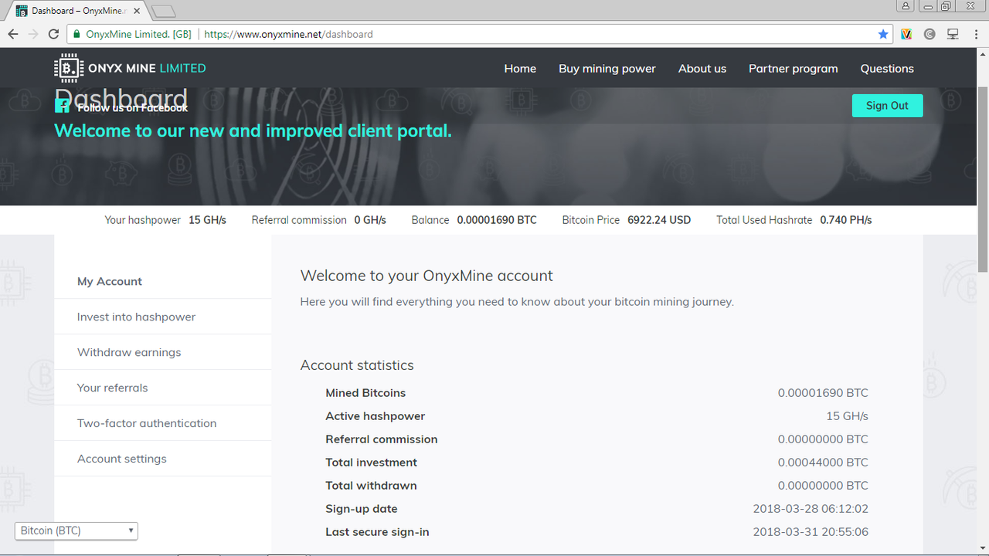Open Invest into hashpower sidebar item

[x=163, y=317]
